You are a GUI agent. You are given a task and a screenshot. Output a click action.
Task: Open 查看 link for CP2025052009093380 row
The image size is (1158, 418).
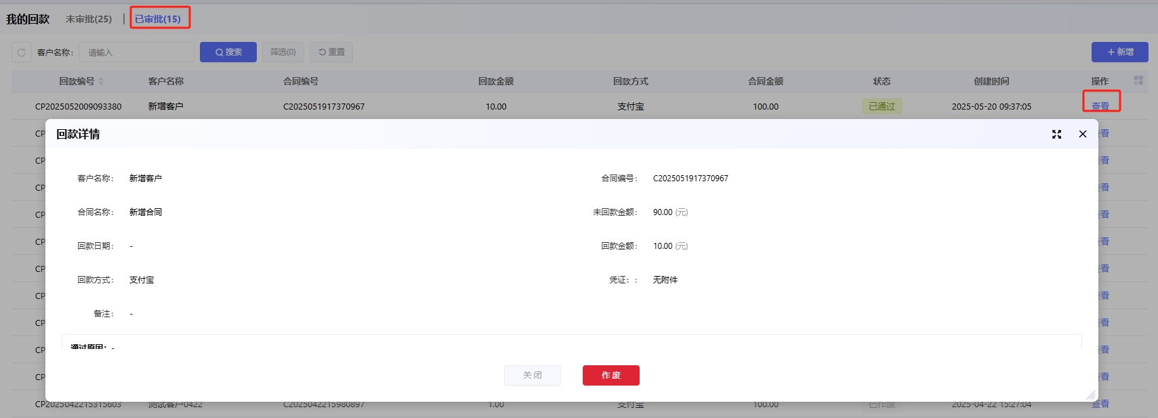1100,106
